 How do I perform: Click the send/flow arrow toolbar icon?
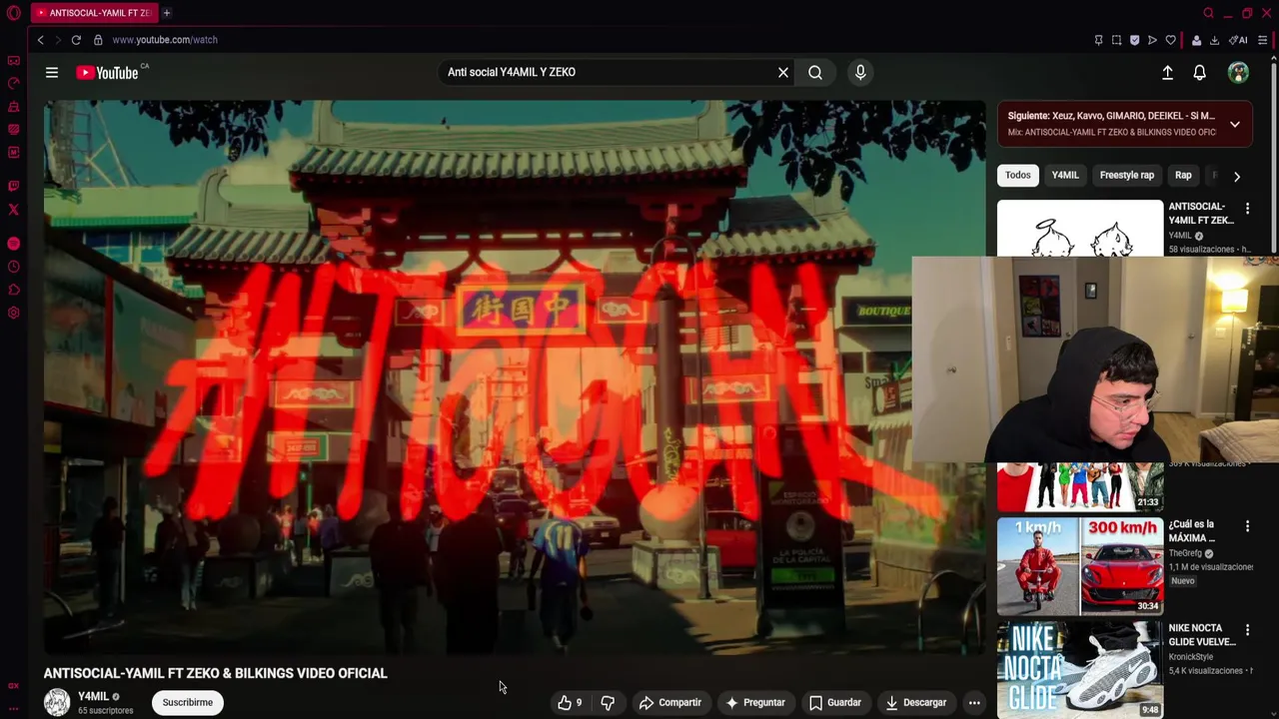pos(1152,40)
